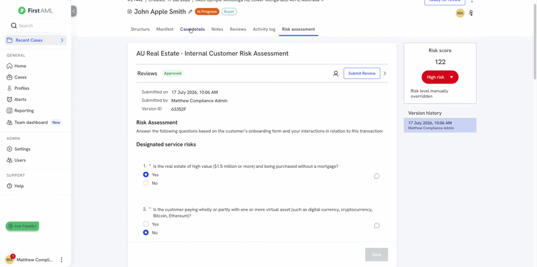Click the Help question mark icon
537x267 pixels.
point(9,186)
